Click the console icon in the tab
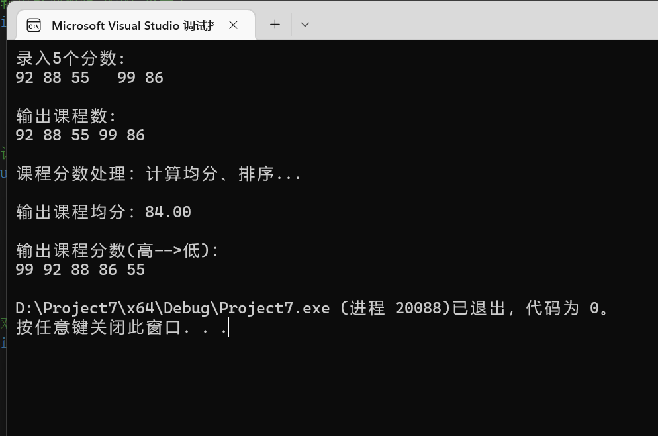This screenshot has width=658, height=436. tap(32, 25)
